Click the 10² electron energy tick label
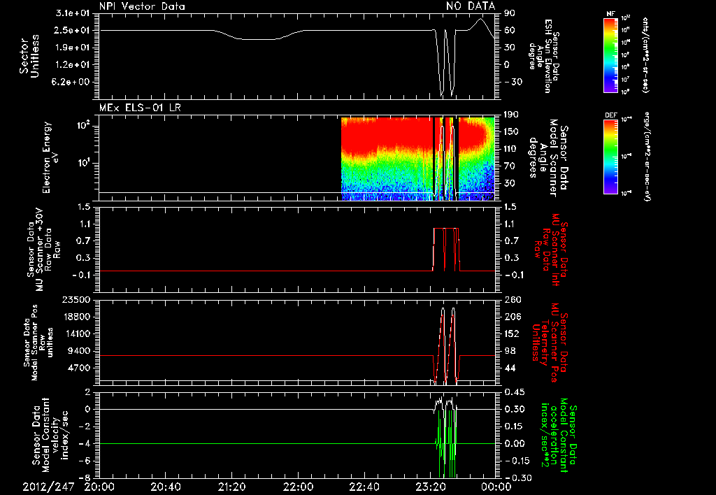Screen dimensions: 716x495 83,126
